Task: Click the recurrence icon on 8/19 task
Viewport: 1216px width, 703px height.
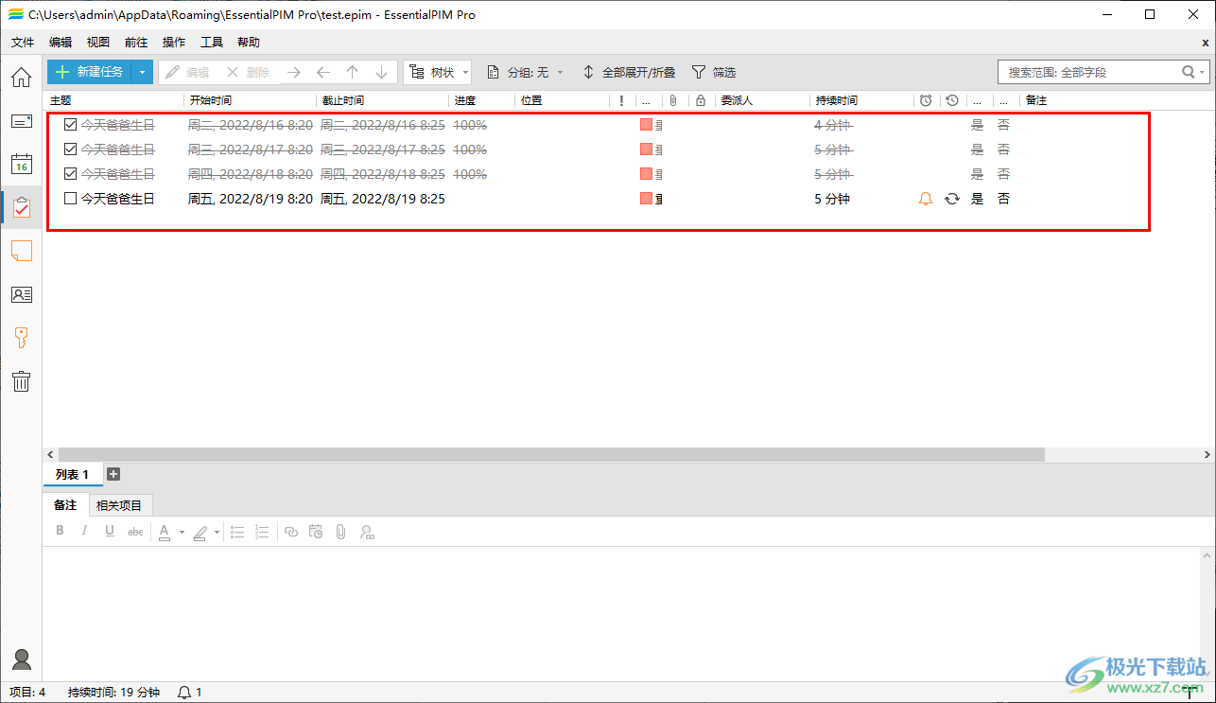Action: pyautogui.click(x=952, y=199)
